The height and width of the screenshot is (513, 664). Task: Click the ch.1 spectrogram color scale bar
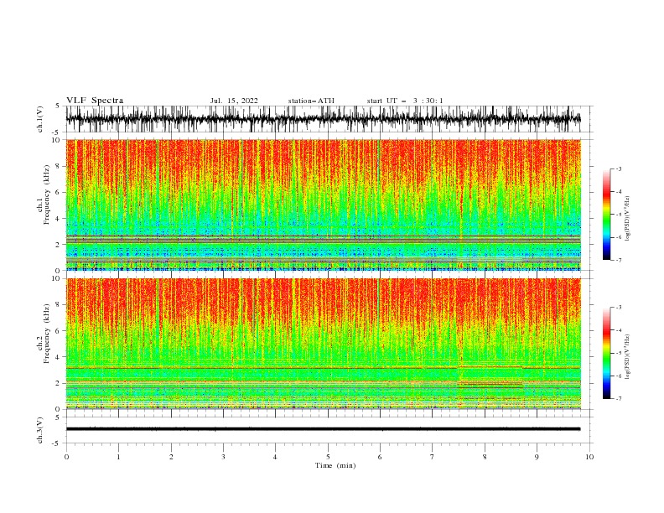[607, 215]
